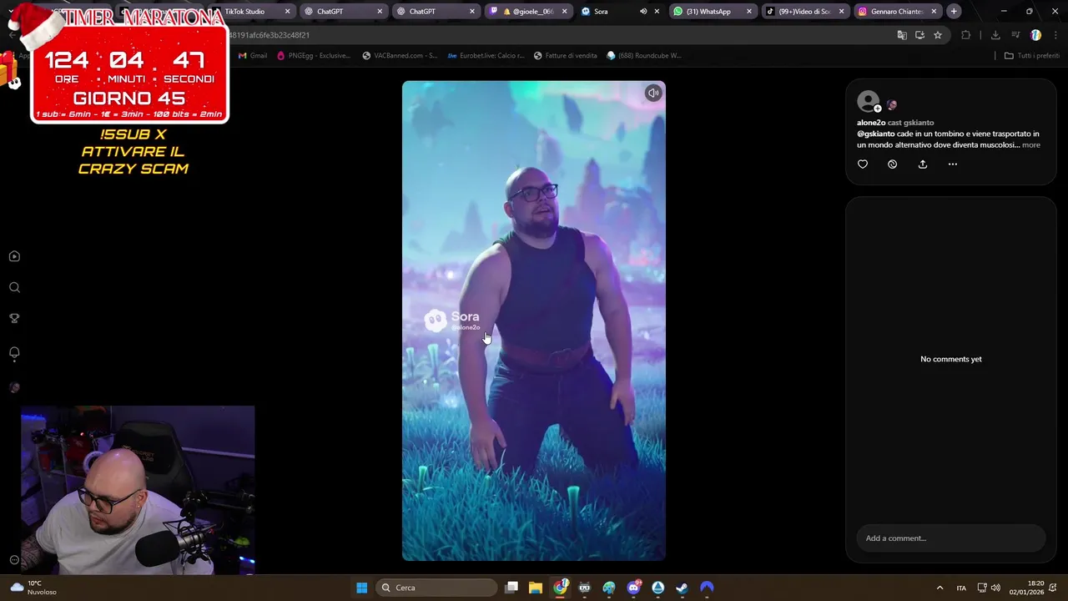Screen dimensions: 1068x601
Task: Toggle the video sound speaker icon
Action: click(653, 93)
